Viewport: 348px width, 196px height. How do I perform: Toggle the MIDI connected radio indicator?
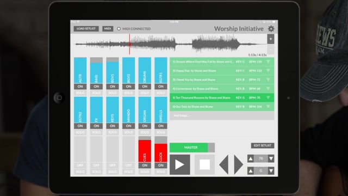tap(119, 29)
